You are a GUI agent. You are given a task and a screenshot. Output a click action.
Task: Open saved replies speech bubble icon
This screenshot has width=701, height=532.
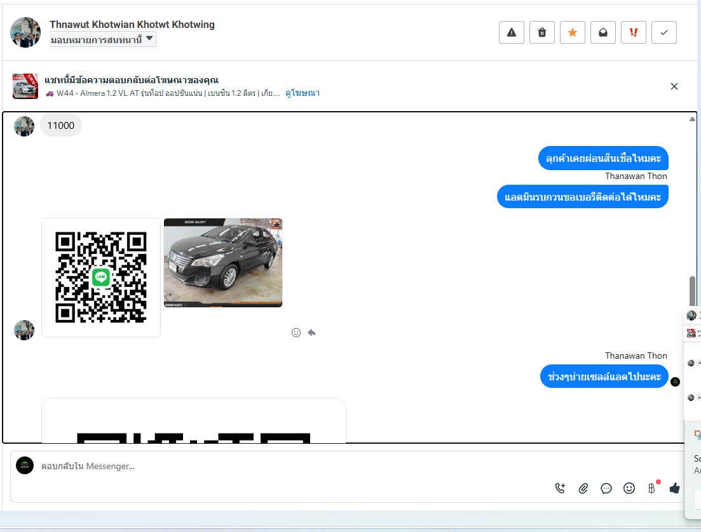606,488
